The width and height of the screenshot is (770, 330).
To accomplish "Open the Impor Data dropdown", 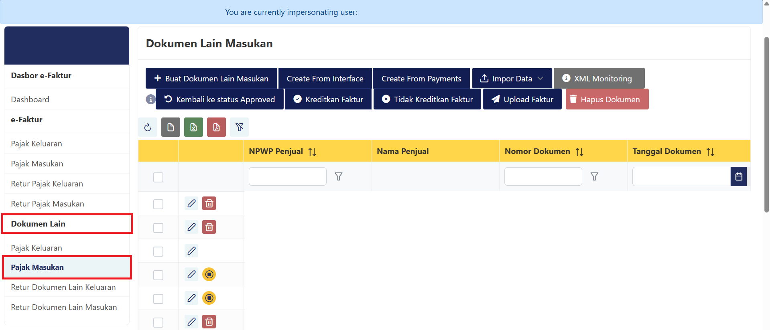I will tap(512, 79).
